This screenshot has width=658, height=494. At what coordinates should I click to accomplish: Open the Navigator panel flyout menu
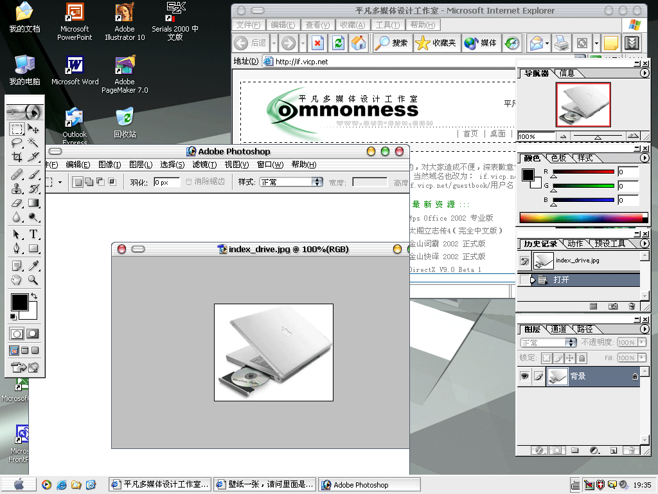pos(644,73)
